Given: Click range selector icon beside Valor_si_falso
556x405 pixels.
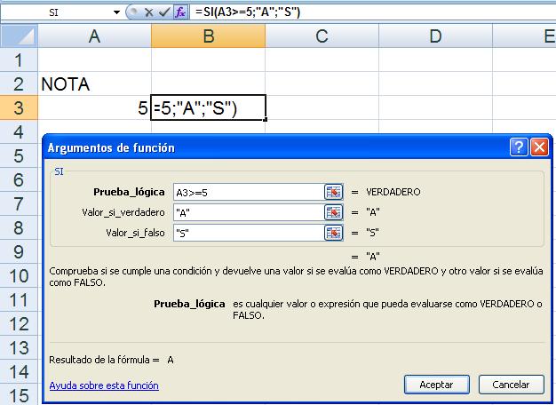Looking at the screenshot, I should coord(333,233).
